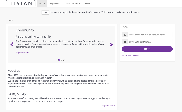Expand the How it works dropdown menu
182x112 pixels.
coord(73,3)
